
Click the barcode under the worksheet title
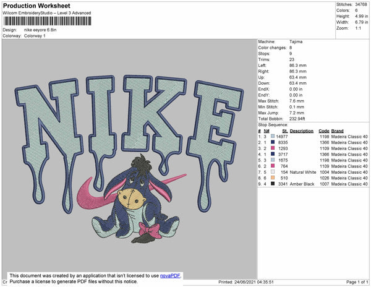pyautogui.click(x=47, y=21)
